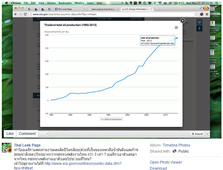223x170 pixels.
Task: Click the 2013 data point marker
Action: click(177, 38)
